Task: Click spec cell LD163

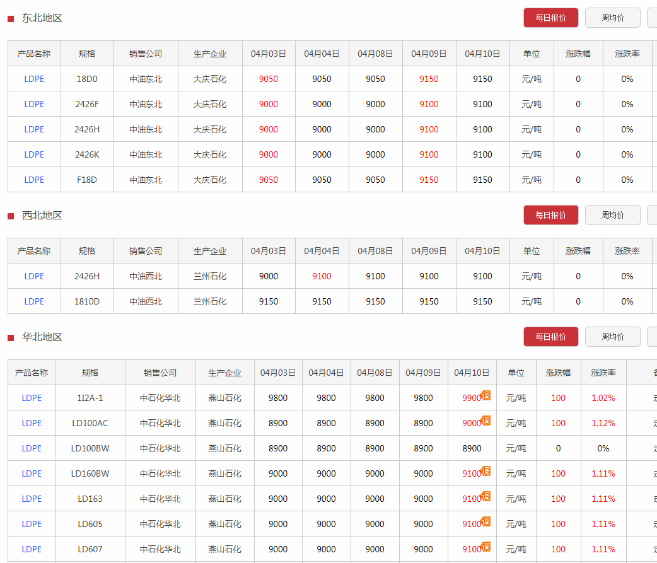Action: click(x=90, y=499)
